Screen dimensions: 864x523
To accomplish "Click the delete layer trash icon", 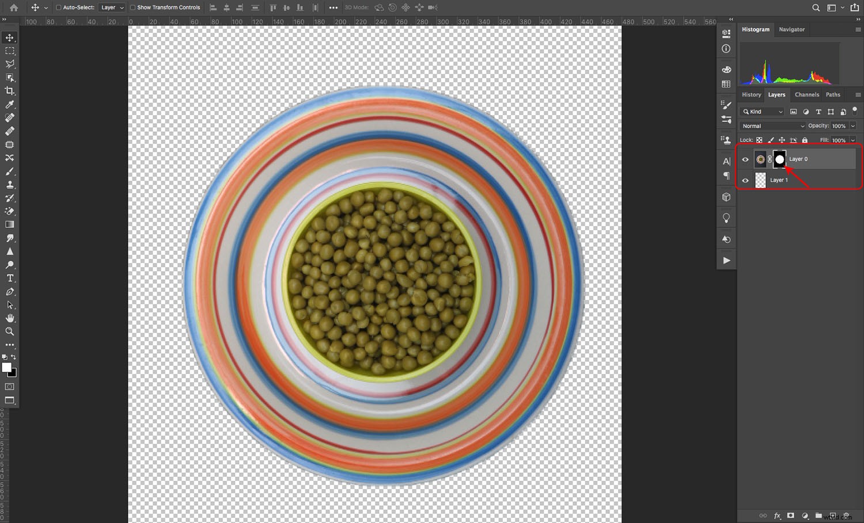I will [846, 516].
